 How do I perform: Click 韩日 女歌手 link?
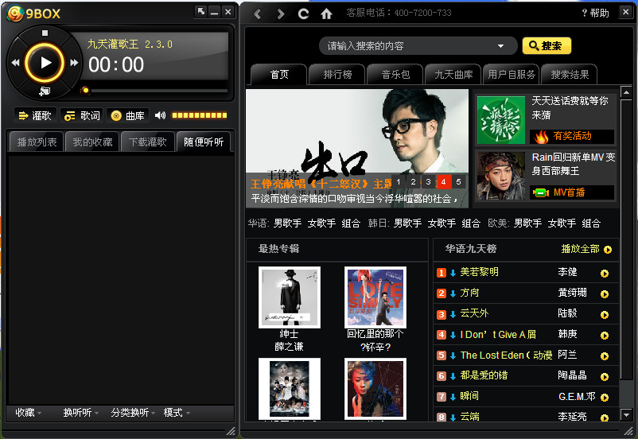pos(442,223)
